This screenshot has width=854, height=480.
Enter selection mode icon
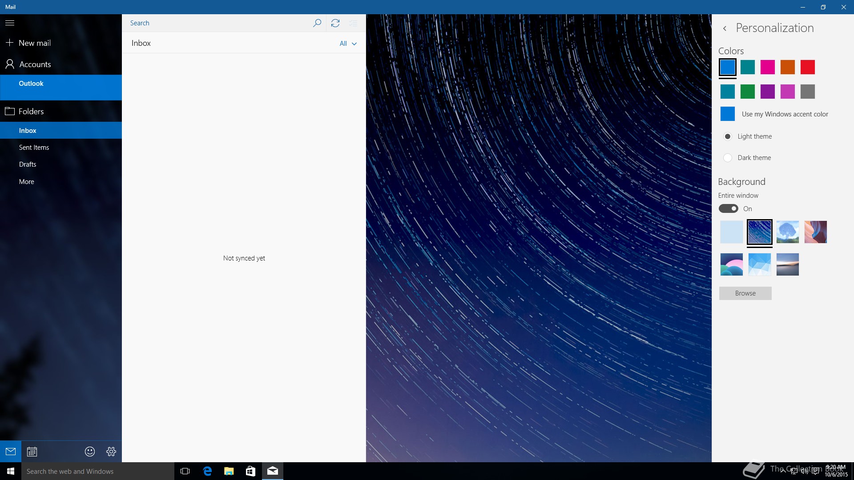coord(353,23)
